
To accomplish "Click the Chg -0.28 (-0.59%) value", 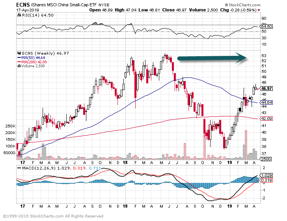I will pyautogui.click(x=238, y=10).
